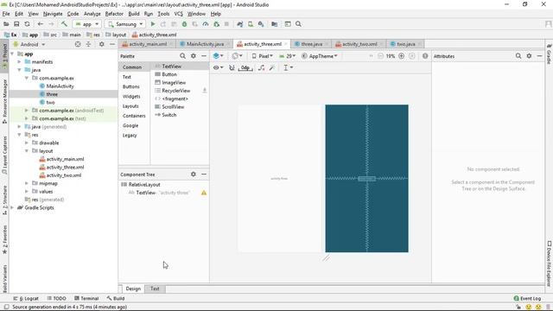Click the scroll from source target icon
This screenshot has width=553, height=311.
click(78, 44)
